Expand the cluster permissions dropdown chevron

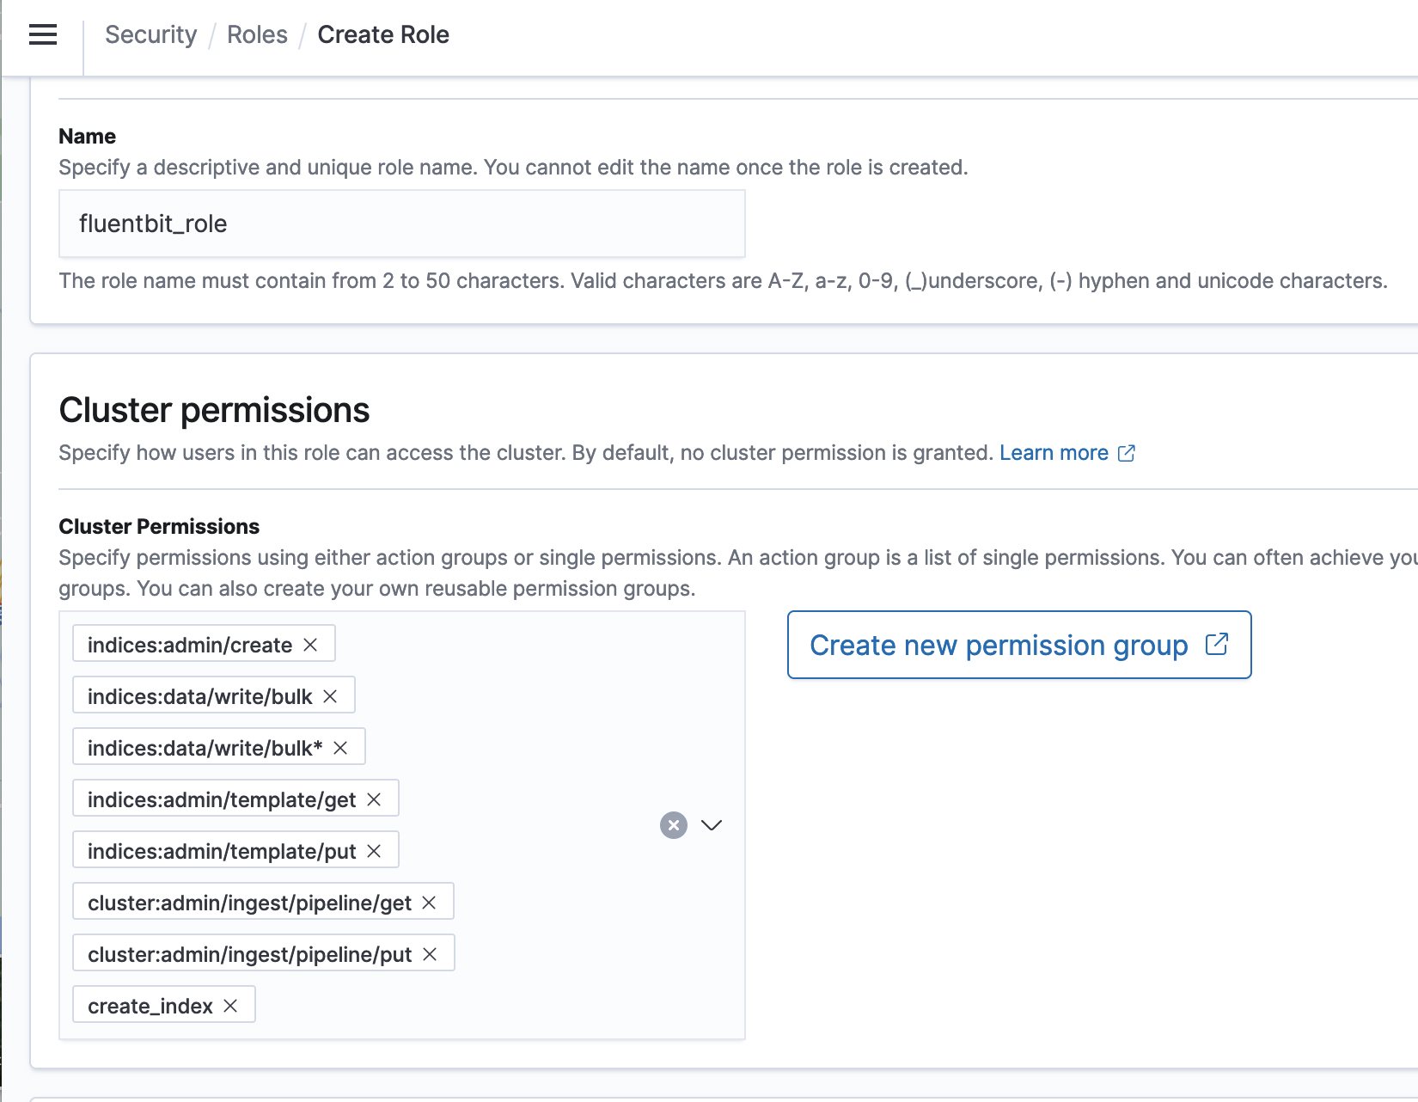(x=712, y=825)
